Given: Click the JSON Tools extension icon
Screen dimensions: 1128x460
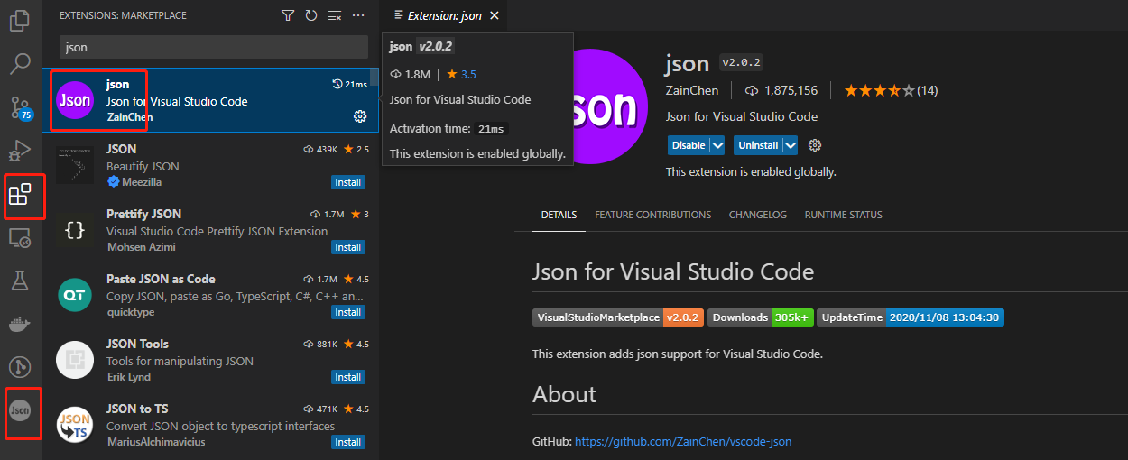Looking at the screenshot, I should coord(74,360).
